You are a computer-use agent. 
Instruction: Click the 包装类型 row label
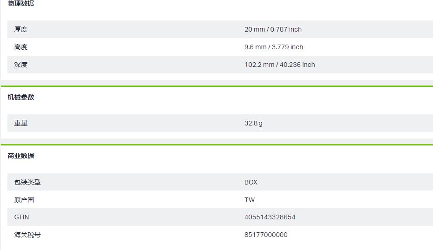coord(27,182)
